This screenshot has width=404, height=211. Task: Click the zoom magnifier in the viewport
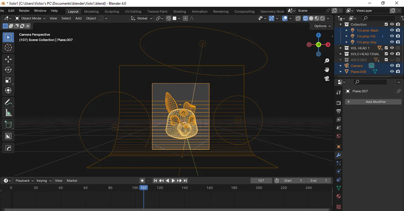[327, 60]
